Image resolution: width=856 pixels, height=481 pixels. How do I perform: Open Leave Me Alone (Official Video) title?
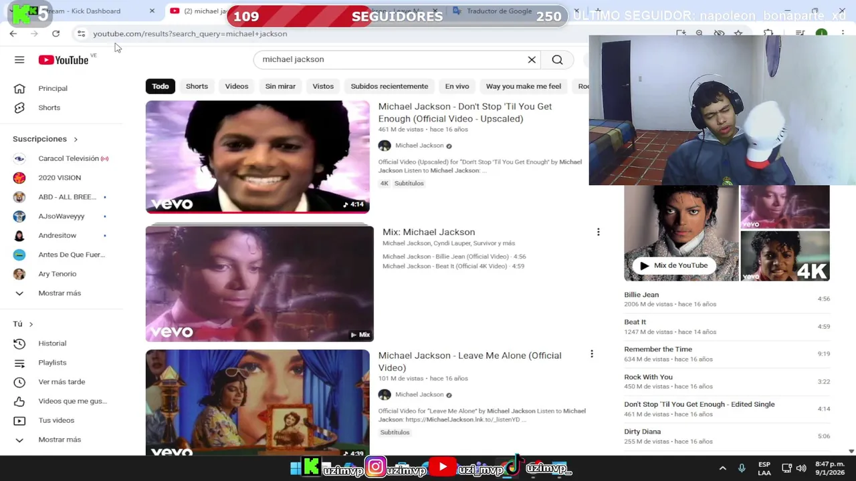coord(469,361)
